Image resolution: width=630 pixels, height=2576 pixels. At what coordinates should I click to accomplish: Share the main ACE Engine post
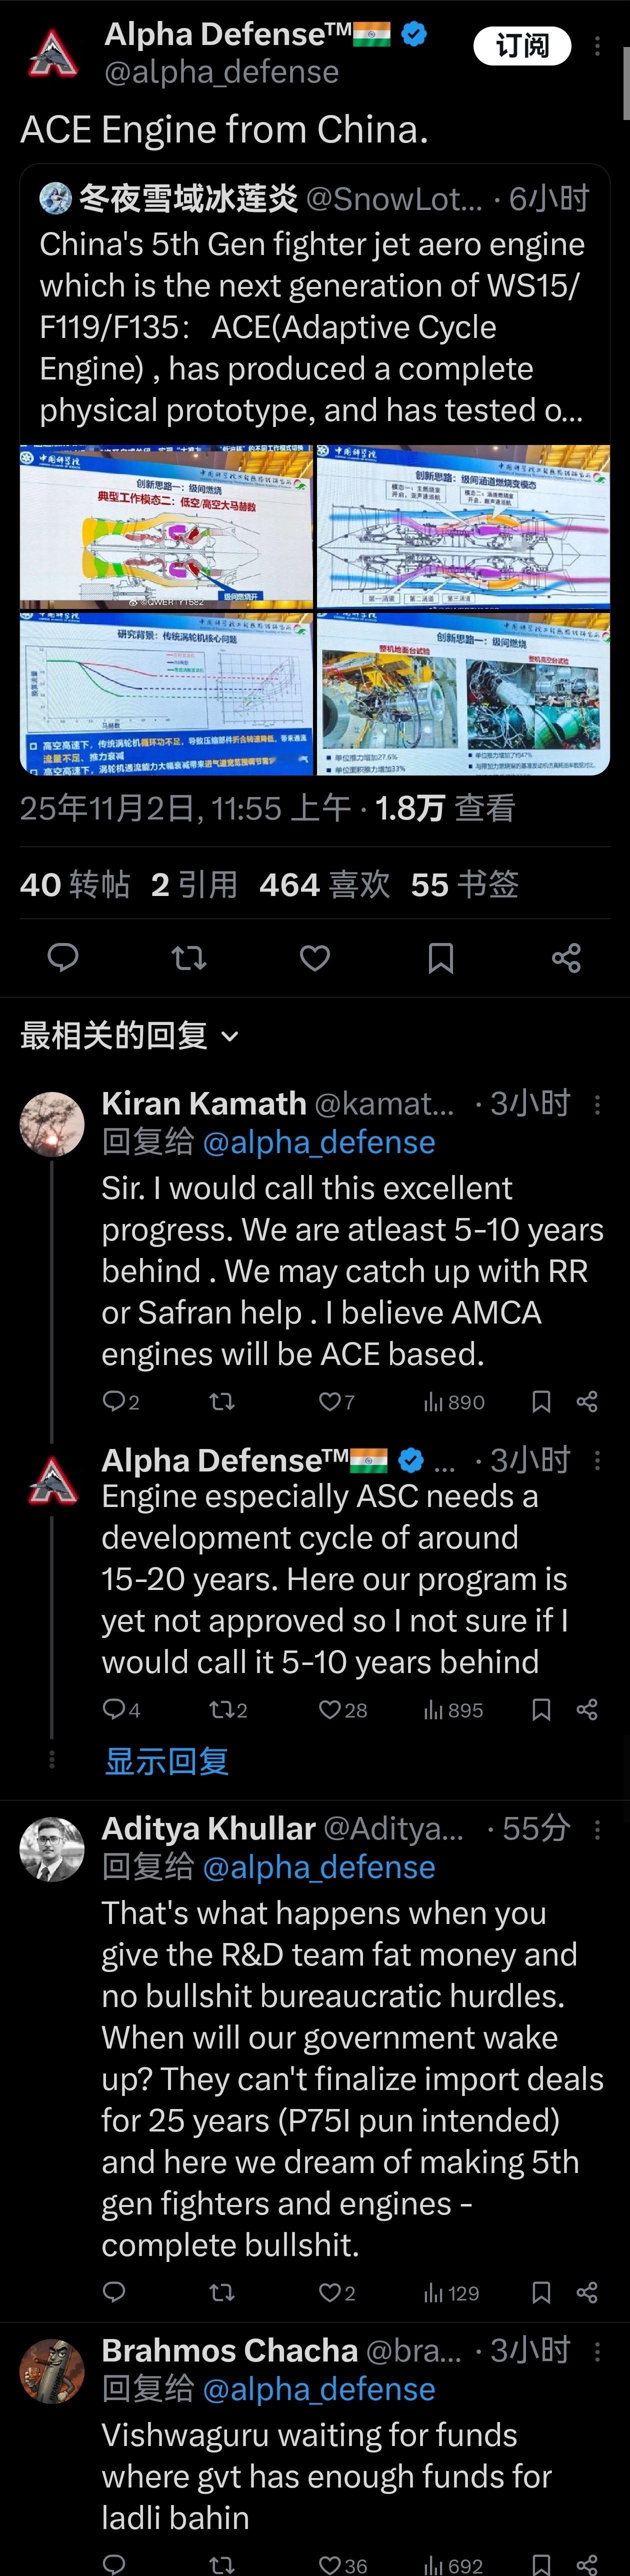click(x=566, y=958)
